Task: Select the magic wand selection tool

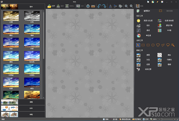Action: (x=173, y=45)
